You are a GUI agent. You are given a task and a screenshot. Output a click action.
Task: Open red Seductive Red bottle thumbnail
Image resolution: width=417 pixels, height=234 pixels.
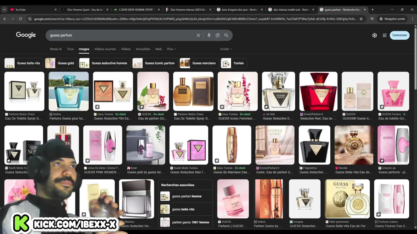(x=318, y=91)
